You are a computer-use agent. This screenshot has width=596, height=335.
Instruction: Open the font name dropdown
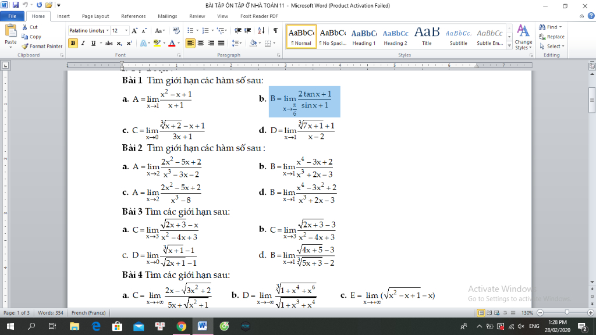pos(108,31)
